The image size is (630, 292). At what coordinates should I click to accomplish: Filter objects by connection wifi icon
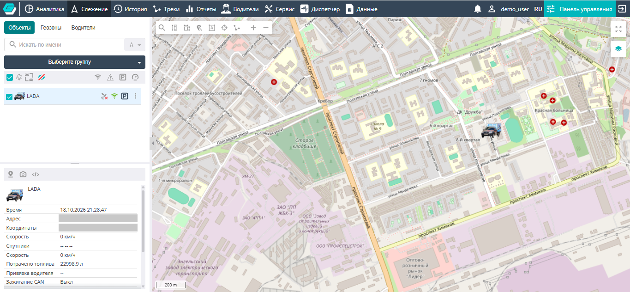98,77
